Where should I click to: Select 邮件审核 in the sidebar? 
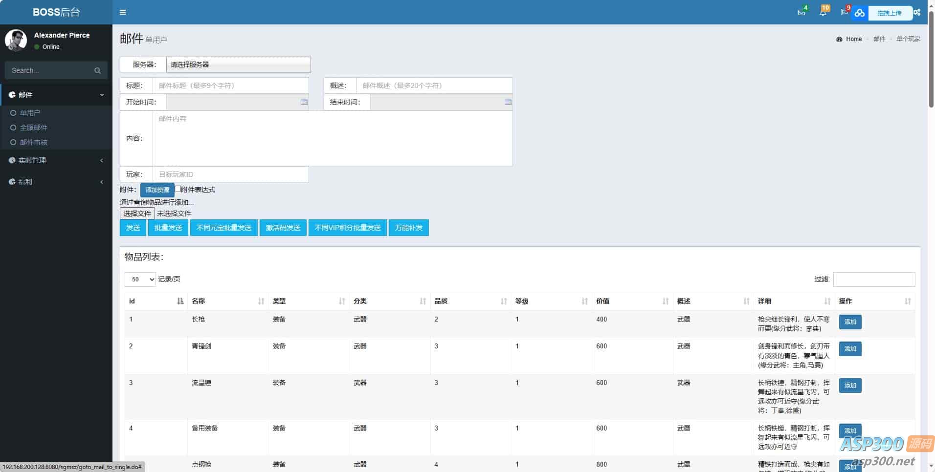pos(33,142)
